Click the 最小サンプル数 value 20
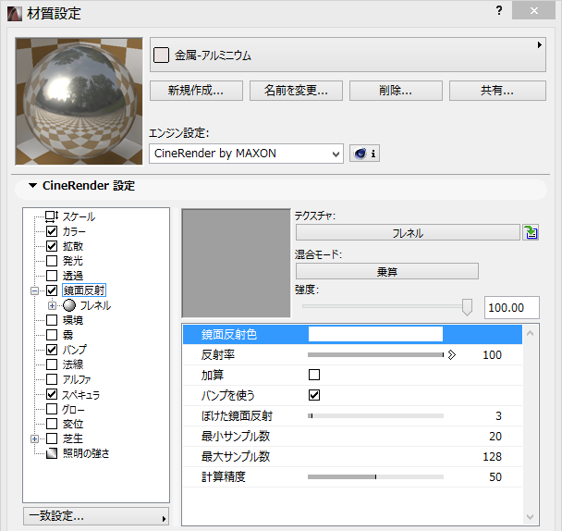Image resolution: width=562 pixels, height=531 pixels. (x=495, y=437)
